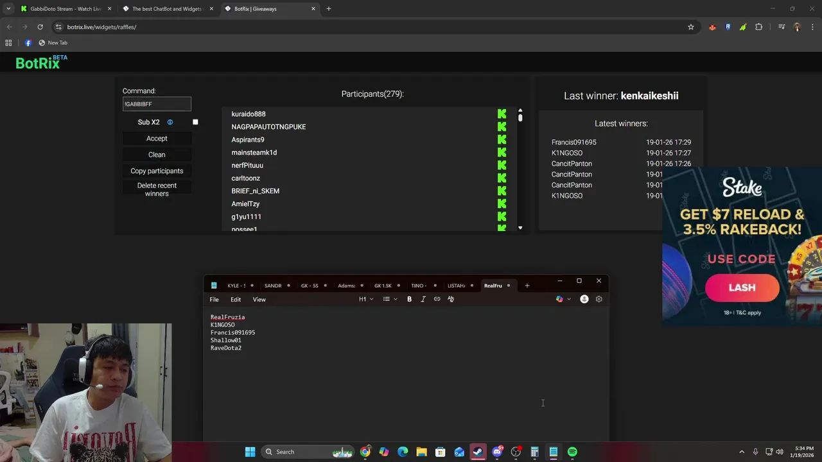Toggle bold formatting in Notepad
This screenshot has width=822, height=462.
[x=409, y=299]
